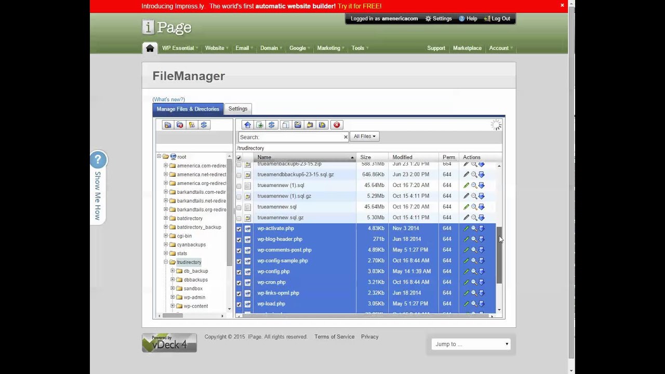Image resolution: width=665 pixels, height=374 pixels.
Task: Click the delete directory icon in the tree toolbar
Action: [x=180, y=125]
